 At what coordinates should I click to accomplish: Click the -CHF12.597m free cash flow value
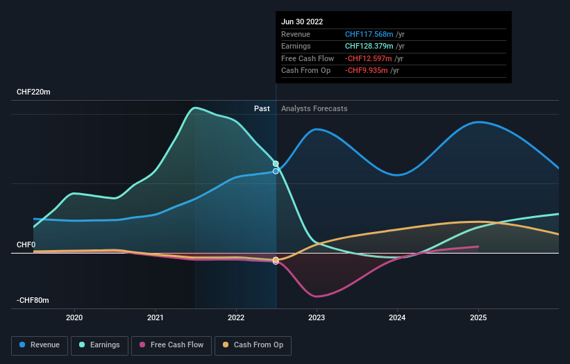pyautogui.click(x=368, y=58)
